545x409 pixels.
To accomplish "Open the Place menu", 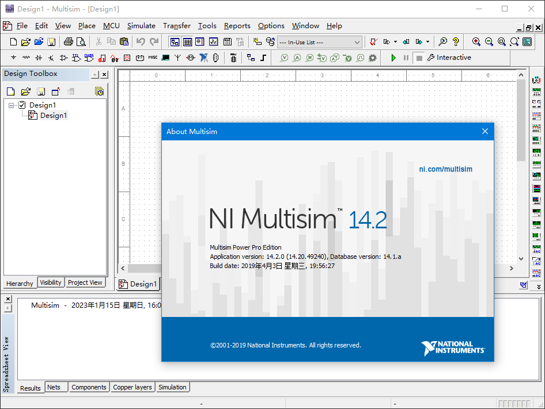I will click(x=86, y=26).
